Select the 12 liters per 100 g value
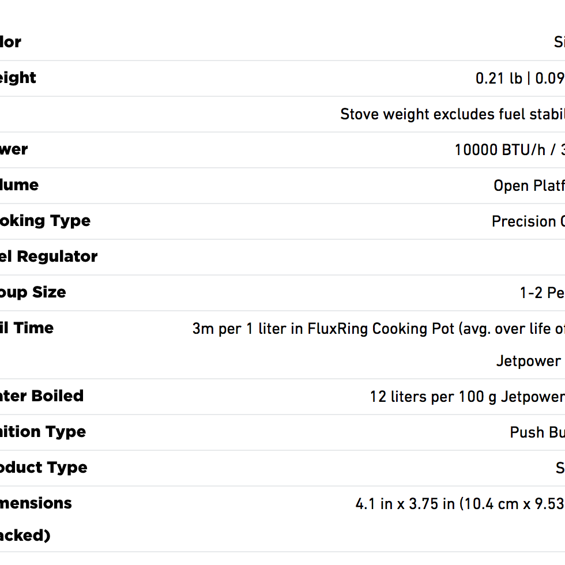This screenshot has height=565, width=565. [x=466, y=397]
